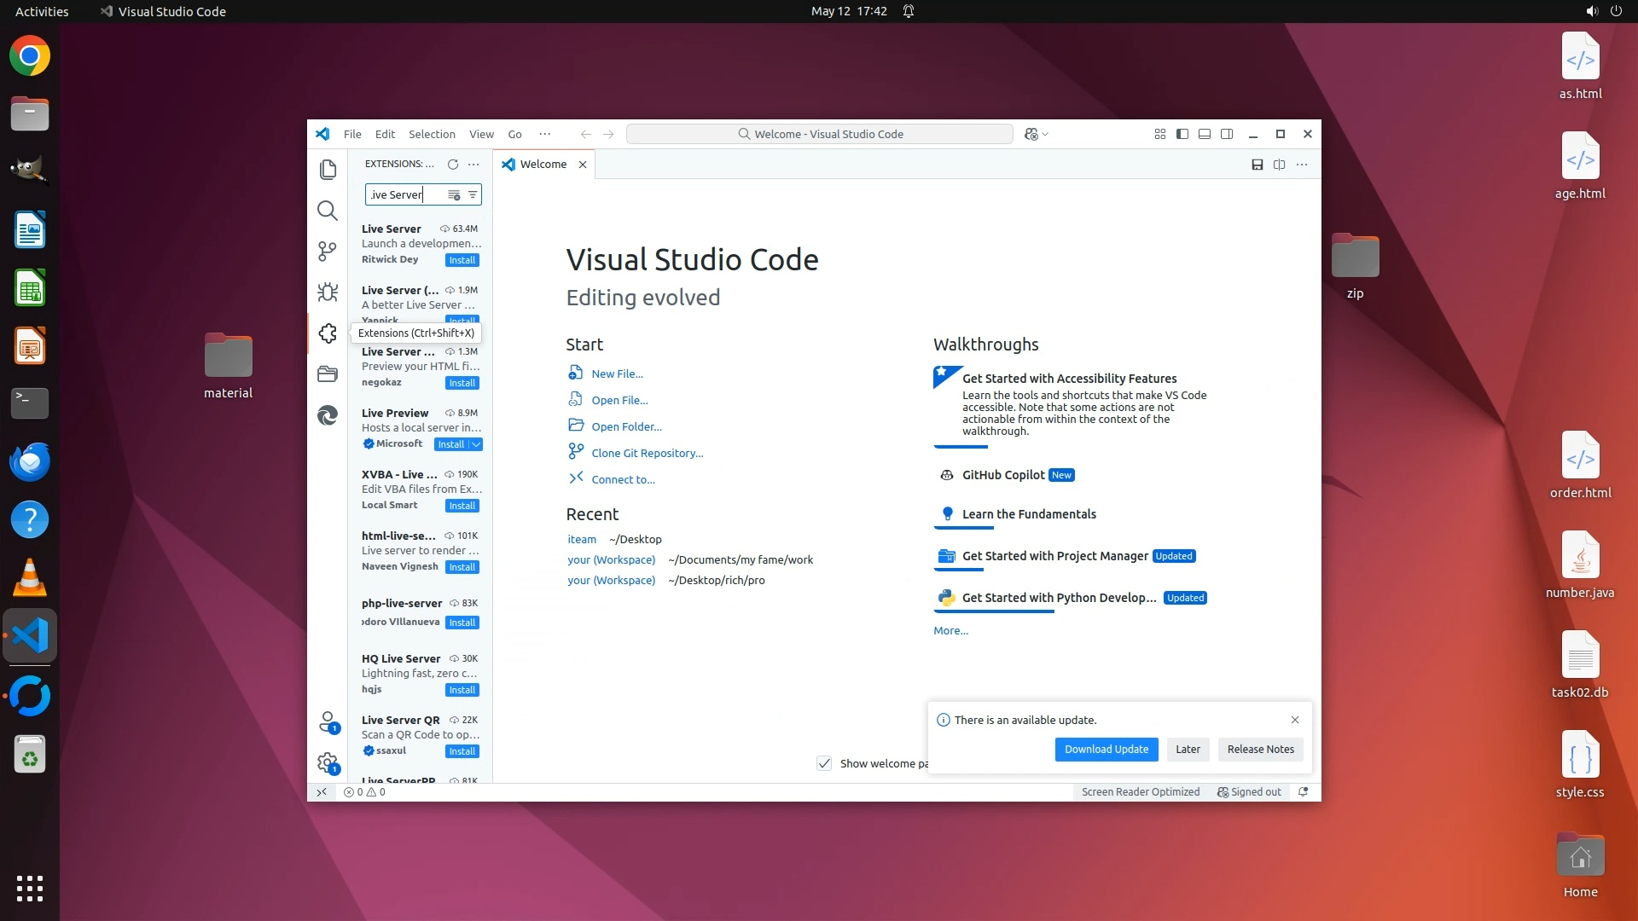This screenshot has width=1638, height=921.
Task: Expand the Install dropdown for Live Preview
Action: (476, 444)
